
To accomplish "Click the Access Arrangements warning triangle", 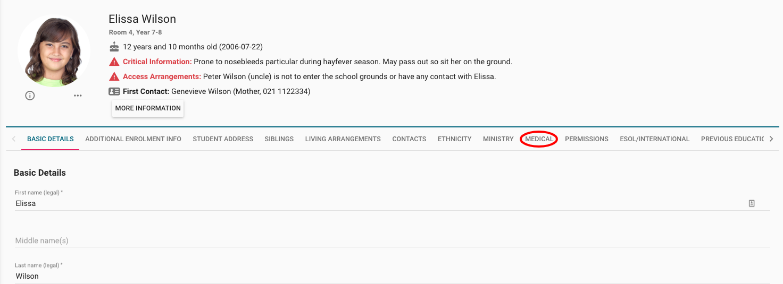I will point(114,76).
